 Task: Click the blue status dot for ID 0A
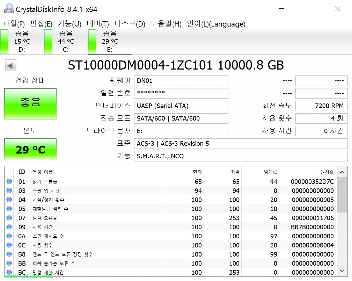click(9, 236)
